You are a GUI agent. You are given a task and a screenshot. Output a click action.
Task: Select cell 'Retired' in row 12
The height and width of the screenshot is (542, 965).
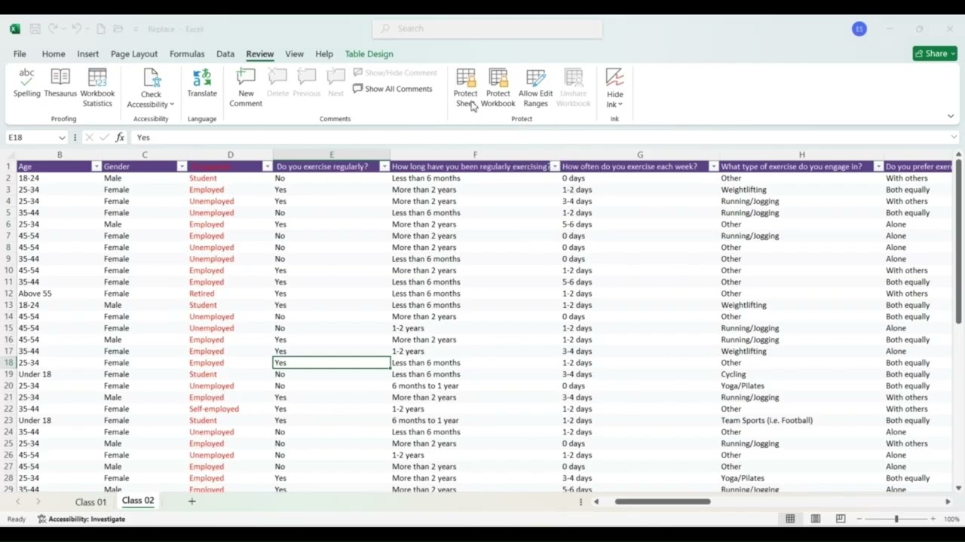231,294
